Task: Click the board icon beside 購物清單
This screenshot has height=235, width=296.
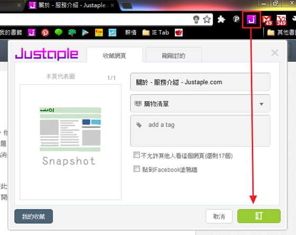Action: click(138, 103)
